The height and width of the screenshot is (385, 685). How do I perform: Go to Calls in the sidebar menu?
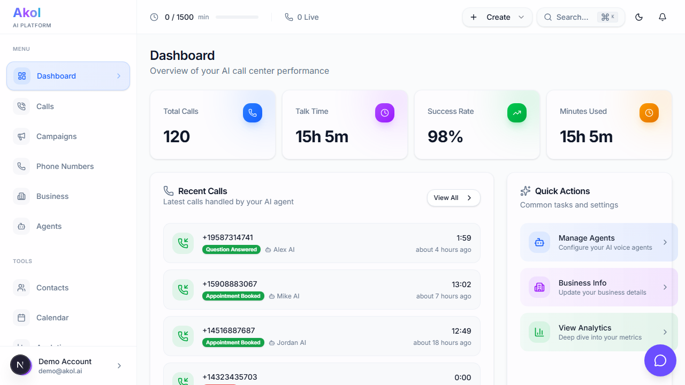[x=45, y=106]
